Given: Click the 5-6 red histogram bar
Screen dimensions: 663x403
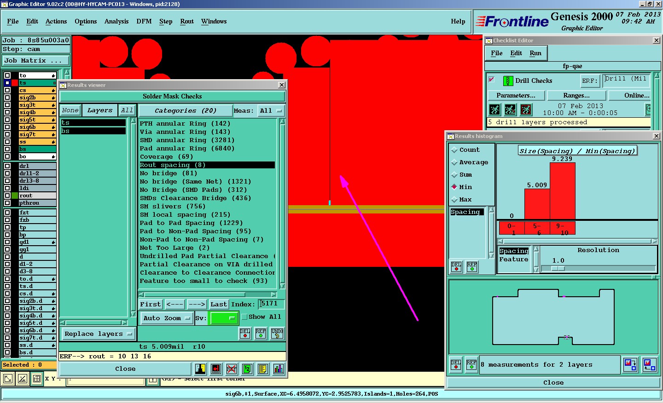Looking at the screenshot, I should 537,204.
